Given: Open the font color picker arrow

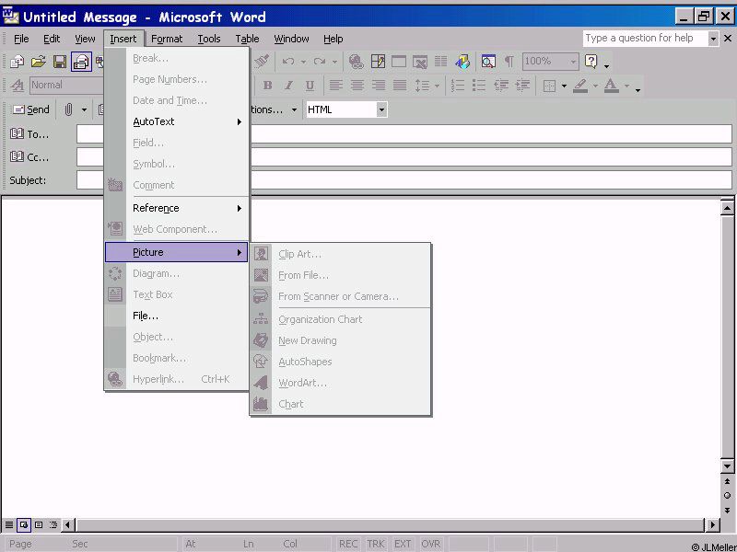Looking at the screenshot, I should point(626,86).
